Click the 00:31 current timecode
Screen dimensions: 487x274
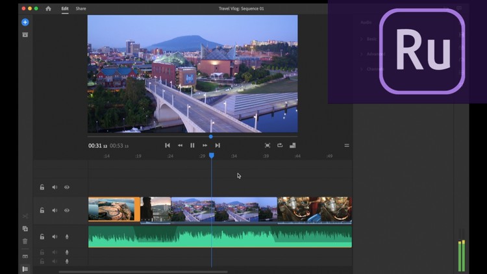click(97, 145)
